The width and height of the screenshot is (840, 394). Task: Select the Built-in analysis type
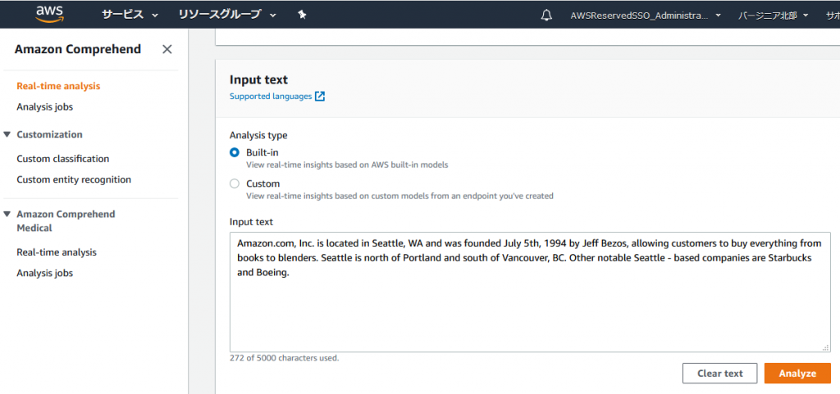235,152
